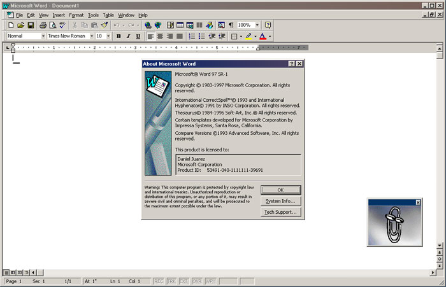Apply a bulleted list
This screenshot has width=446, height=287.
coord(202,36)
